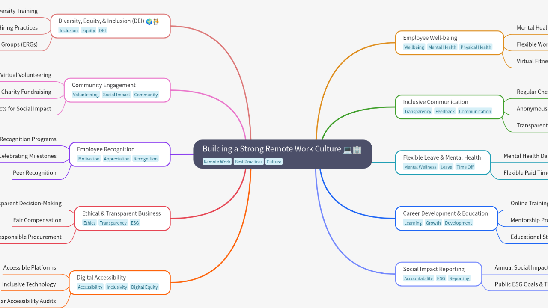Viewport: 548px width, 308px height.
Task: Select the Accessibility Audits leaf
Action: pyautogui.click(x=28, y=301)
